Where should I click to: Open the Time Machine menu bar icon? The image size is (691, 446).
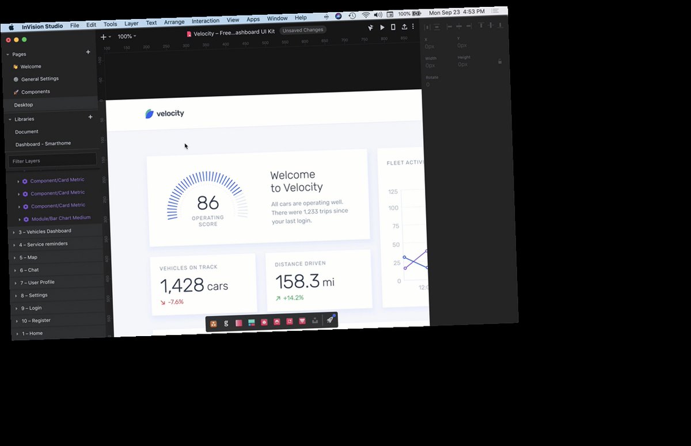click(x=352, y=16)
